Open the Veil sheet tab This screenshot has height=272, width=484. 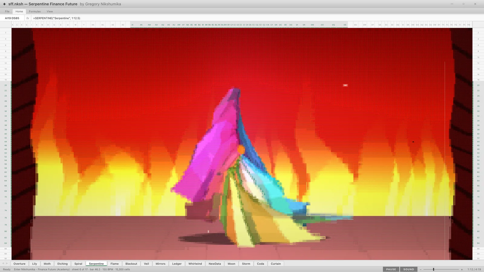[x=146, y=264]
